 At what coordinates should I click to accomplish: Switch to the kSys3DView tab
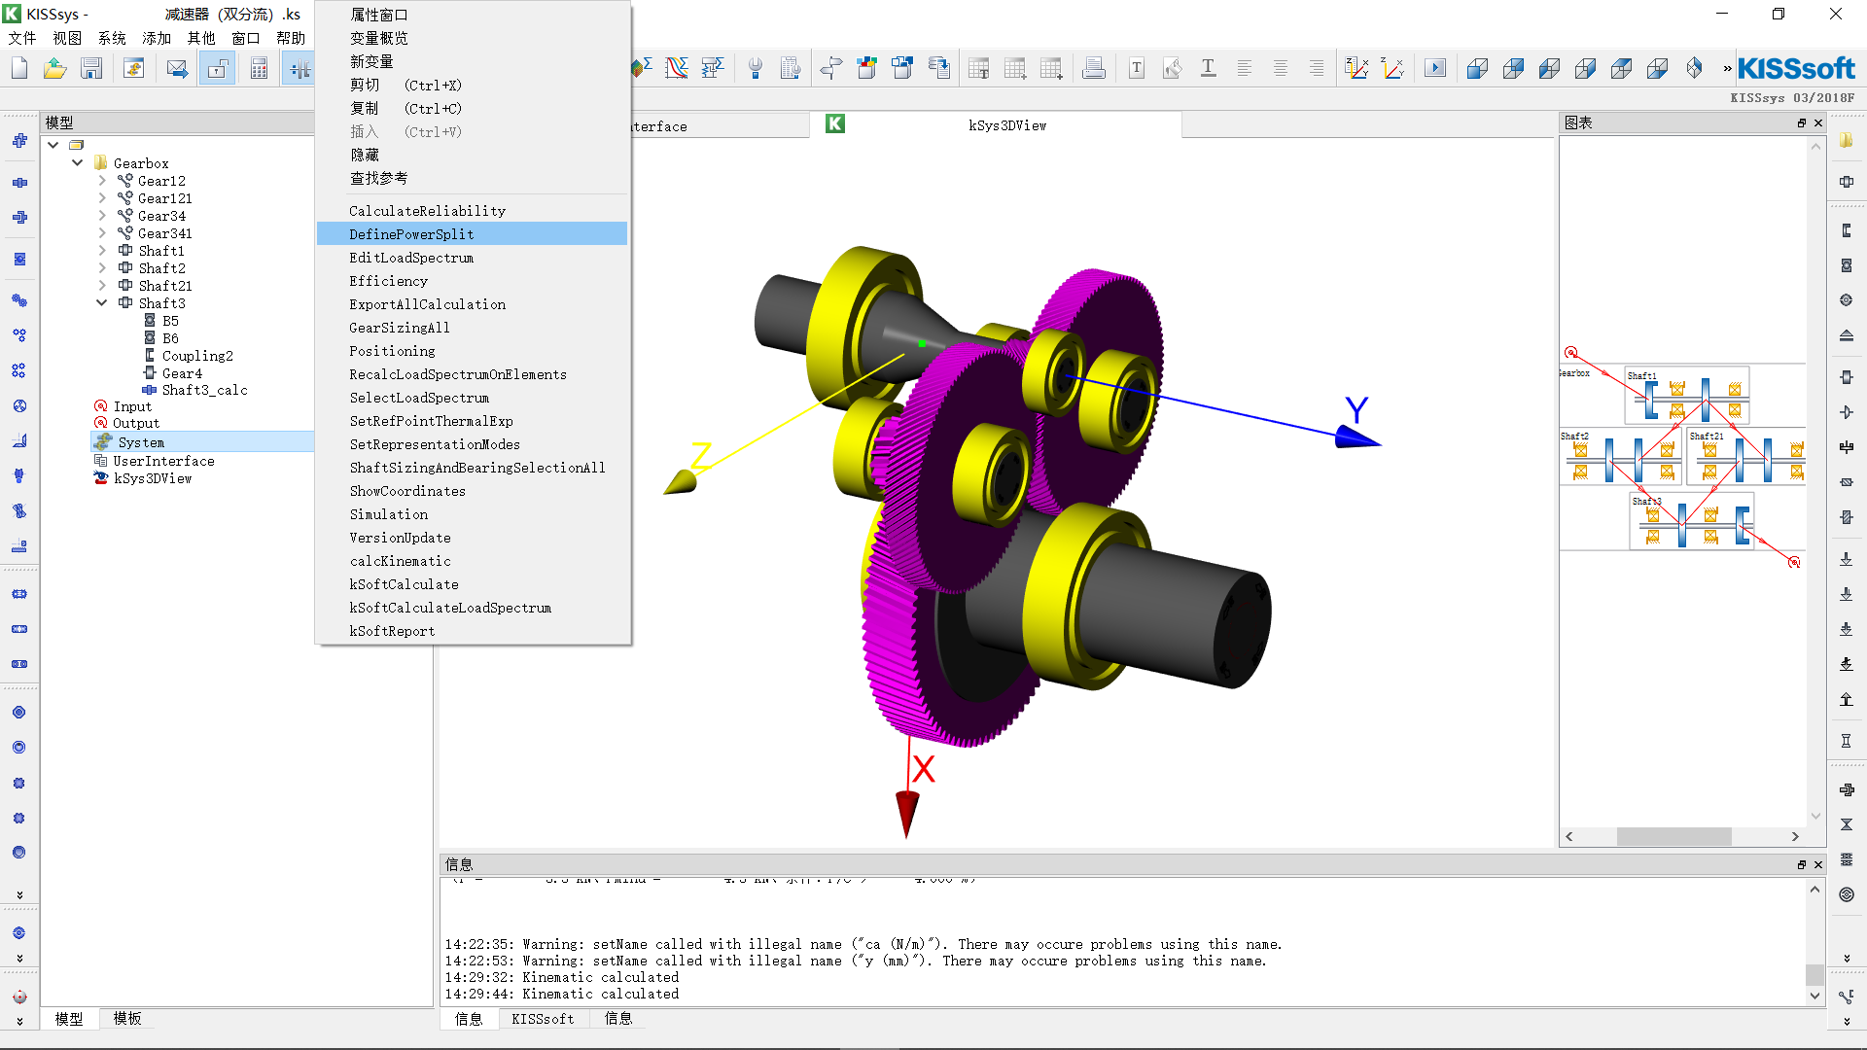click(x=1007, y=125)
